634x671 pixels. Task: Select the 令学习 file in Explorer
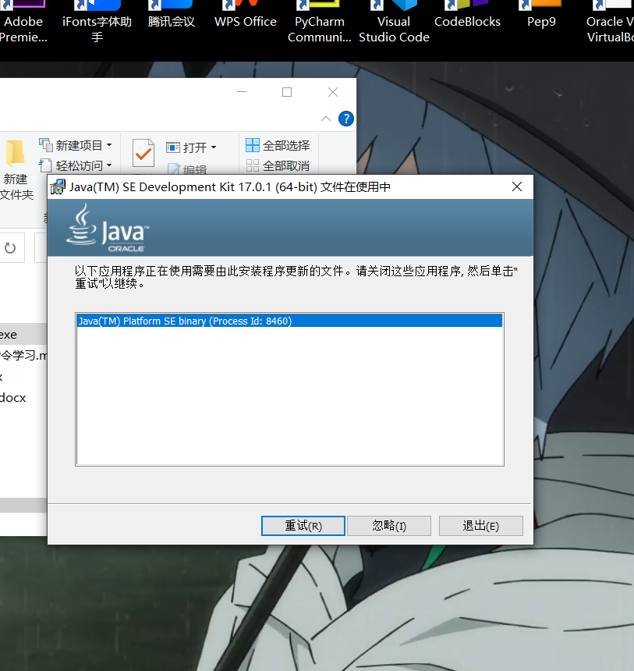tap(23, 355)
